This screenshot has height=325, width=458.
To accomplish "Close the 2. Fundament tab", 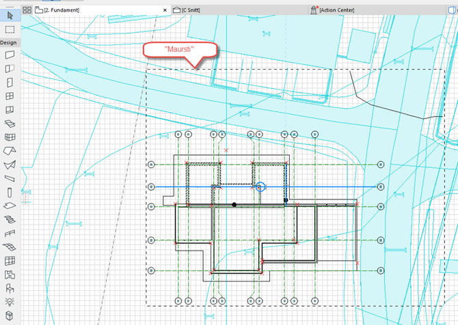I will 165,10.
